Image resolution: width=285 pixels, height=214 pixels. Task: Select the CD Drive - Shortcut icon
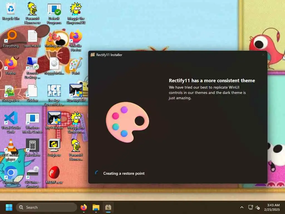32,177
